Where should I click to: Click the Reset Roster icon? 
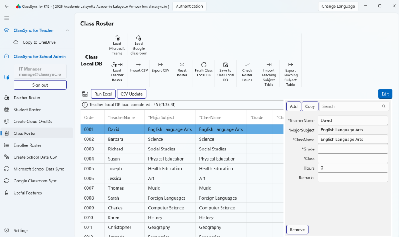coord(182,65)
